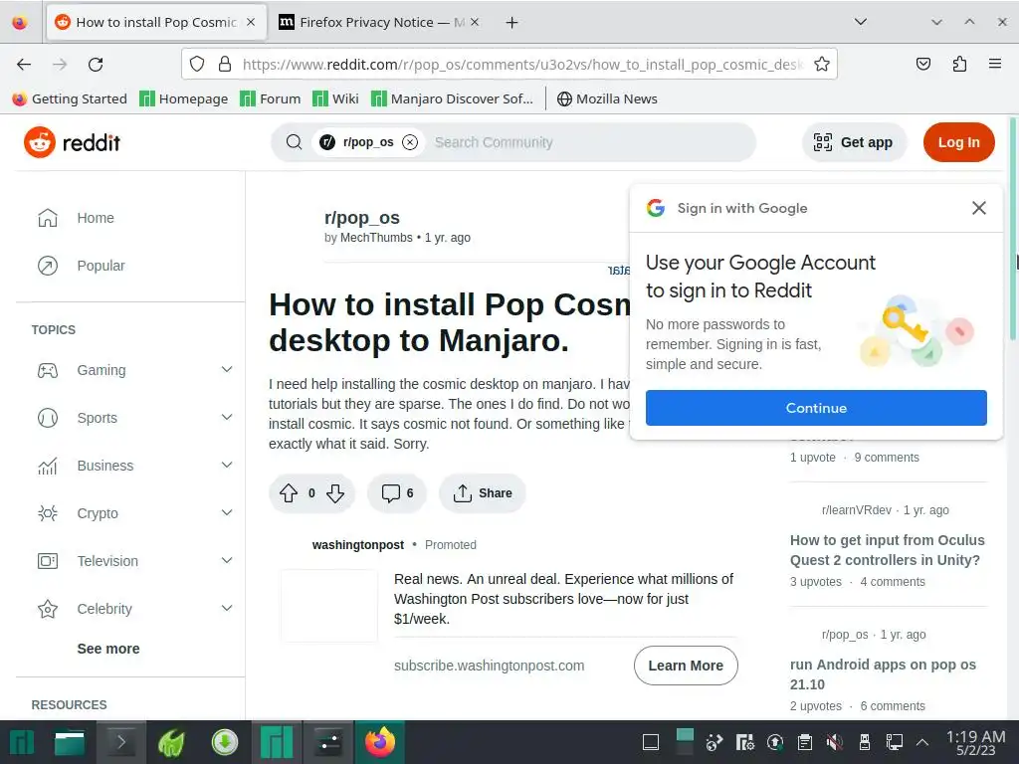Screen dimensions: 1019x764
Task: Open the system settings taskbar icon
Action: [328, 742]
